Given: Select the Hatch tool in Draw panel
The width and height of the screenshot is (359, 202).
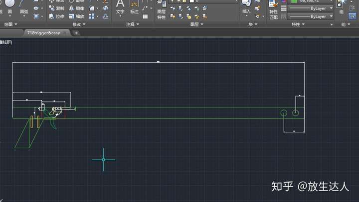Looking at the screenshot, I should (x=36, y=16).
